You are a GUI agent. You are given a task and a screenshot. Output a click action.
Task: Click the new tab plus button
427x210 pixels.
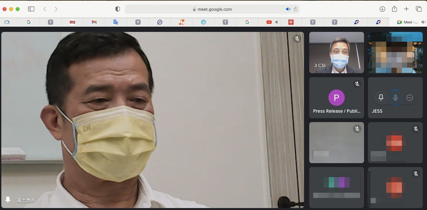(406, 9)
